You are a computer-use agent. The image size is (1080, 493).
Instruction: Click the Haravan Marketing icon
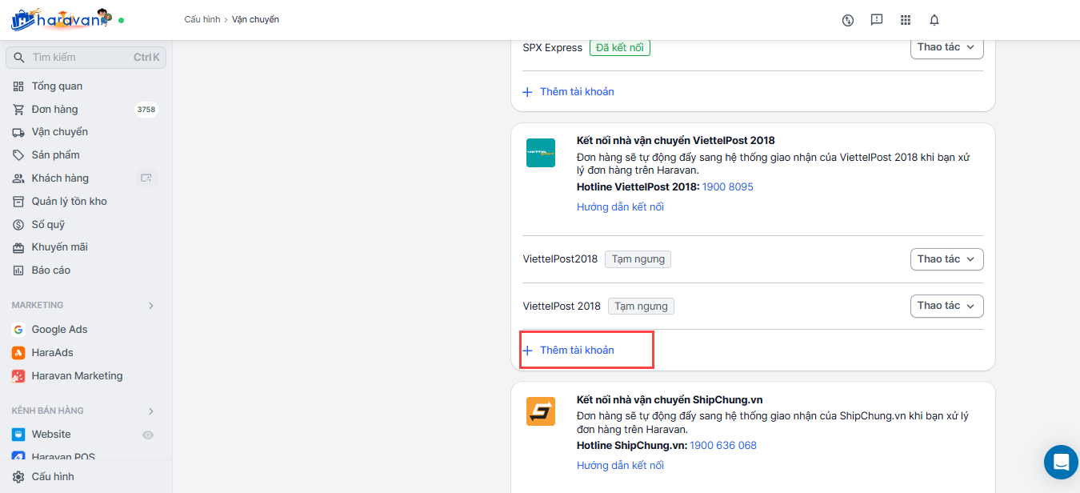18,376
